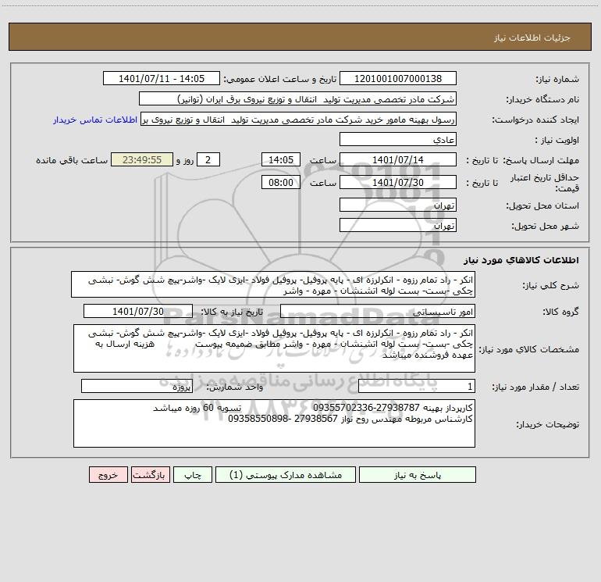601x582 pixels.
Task: Click the واحد شمارش field پروژه
Action: tap(137, 387)
